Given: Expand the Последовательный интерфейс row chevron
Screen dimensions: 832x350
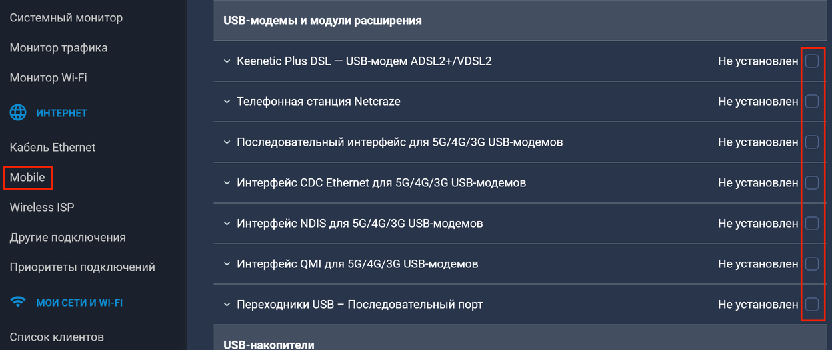Looking at the screenshot, I should (227, 142).
